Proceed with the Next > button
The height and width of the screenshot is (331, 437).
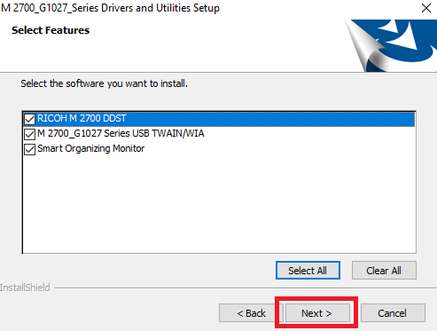click(316, 313)
